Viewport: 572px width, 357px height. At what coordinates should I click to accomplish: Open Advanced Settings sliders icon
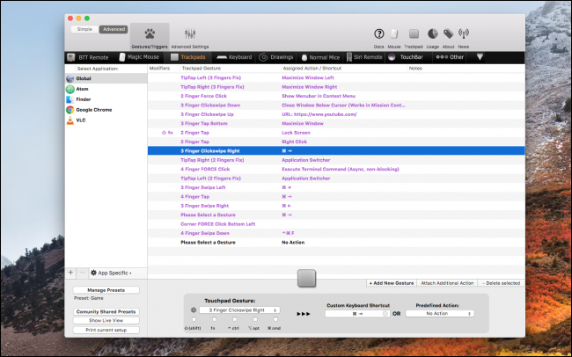(190, 34)
